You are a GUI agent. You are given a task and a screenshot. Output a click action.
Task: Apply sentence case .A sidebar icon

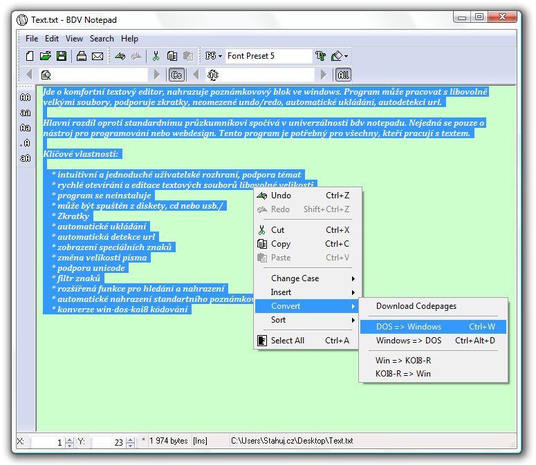26,143
